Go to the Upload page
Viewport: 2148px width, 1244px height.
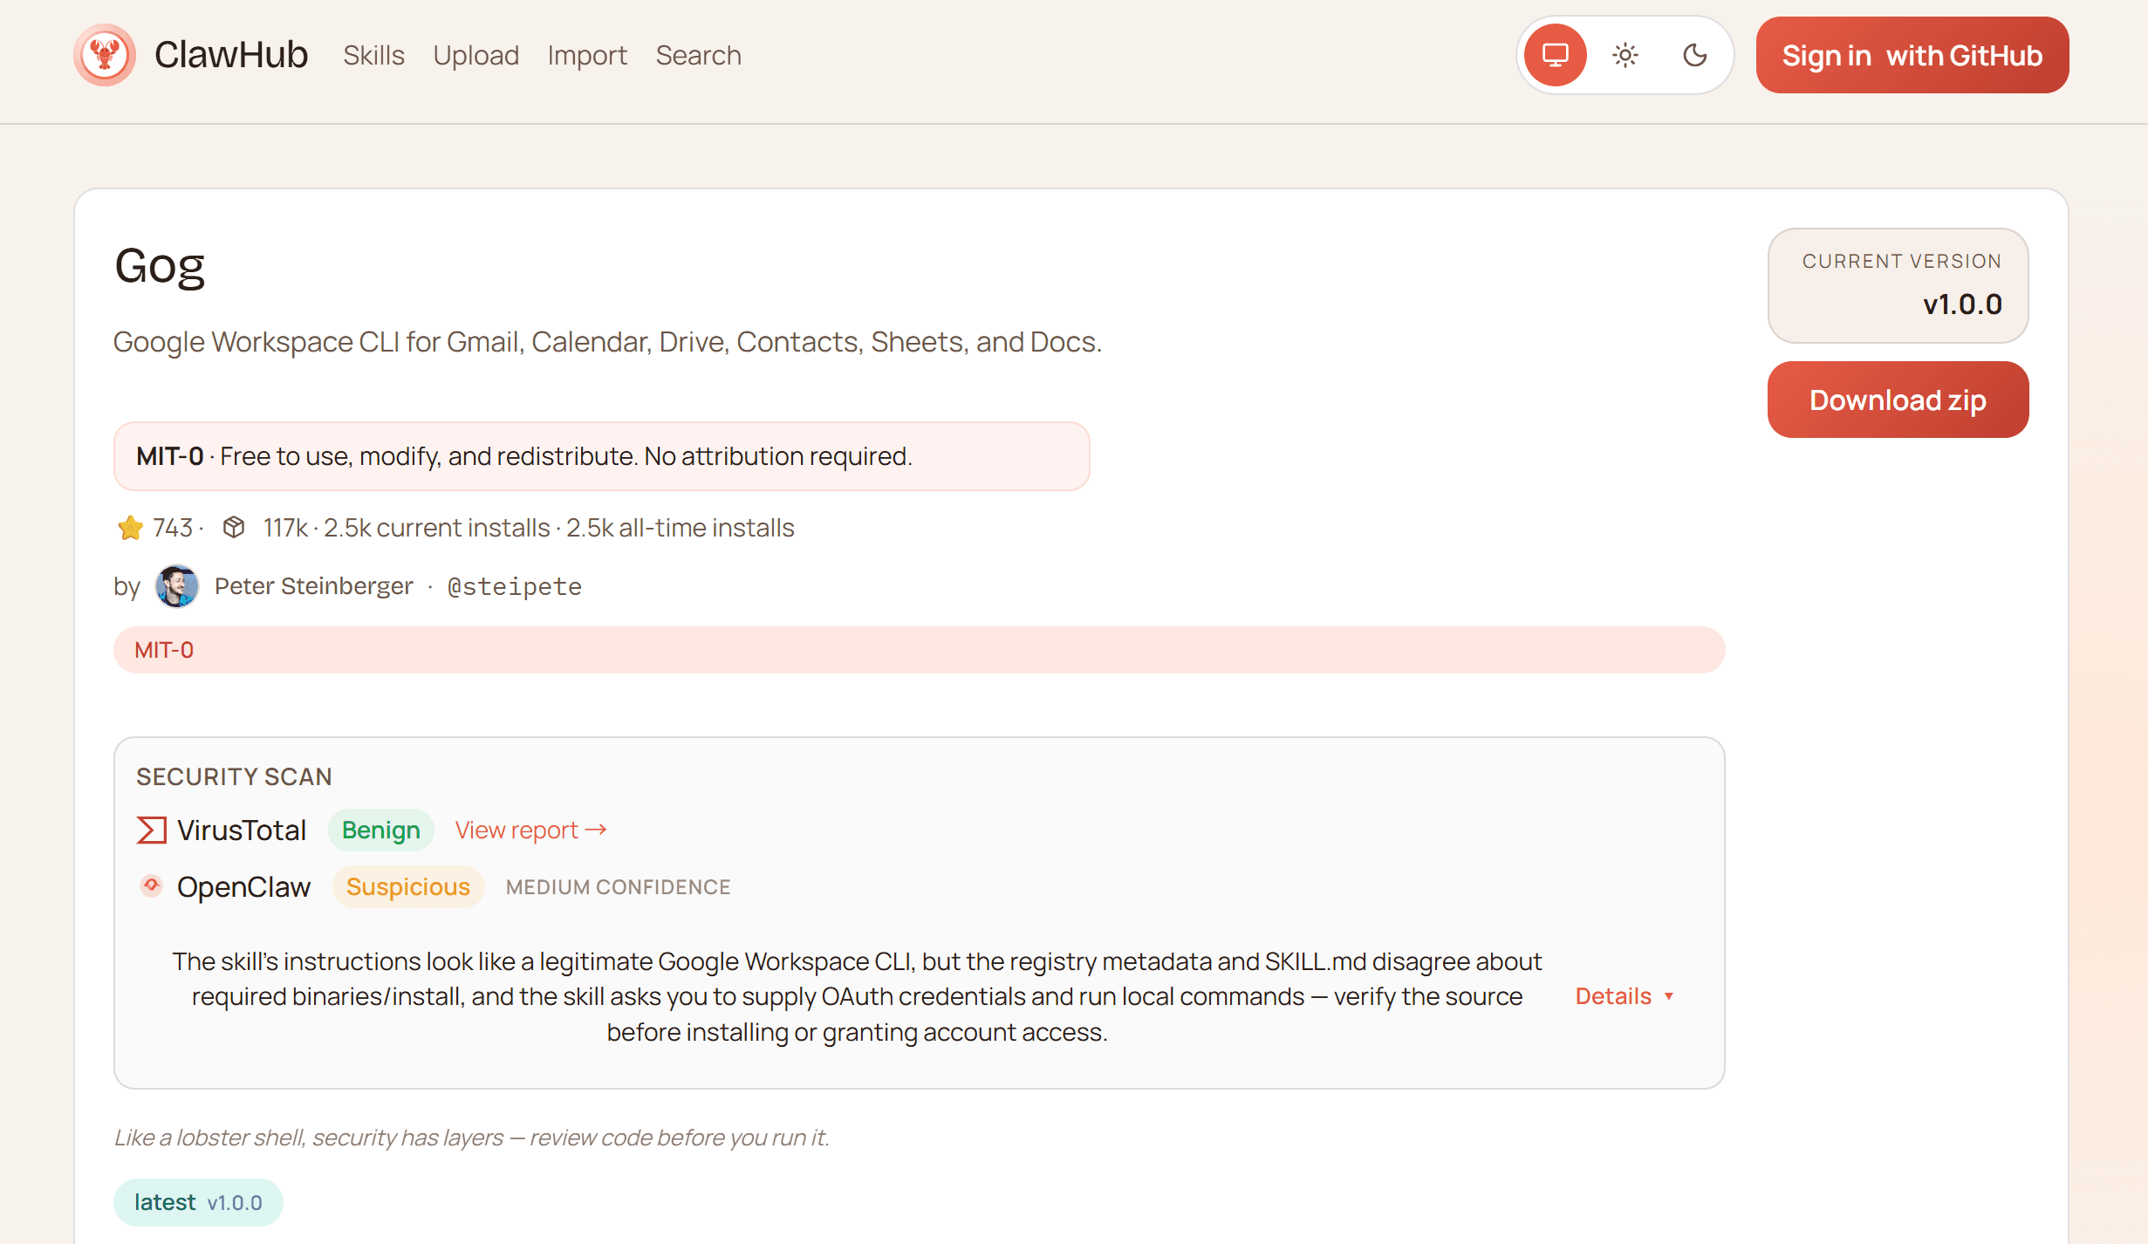(475, 55)
